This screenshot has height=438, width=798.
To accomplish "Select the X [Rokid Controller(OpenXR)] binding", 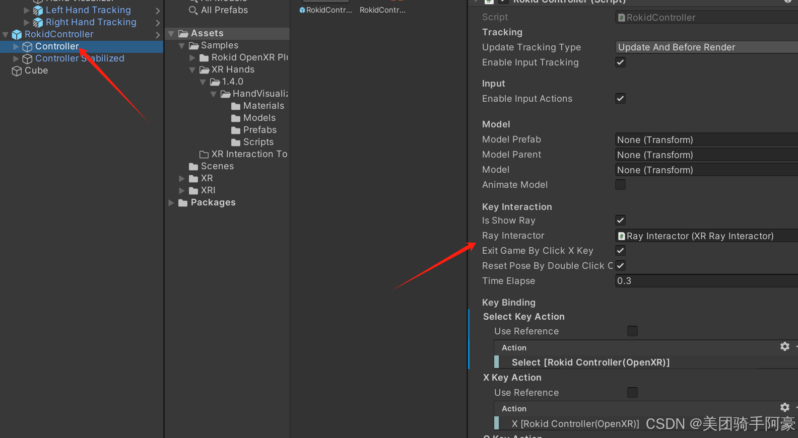I will tap(575, 424).
